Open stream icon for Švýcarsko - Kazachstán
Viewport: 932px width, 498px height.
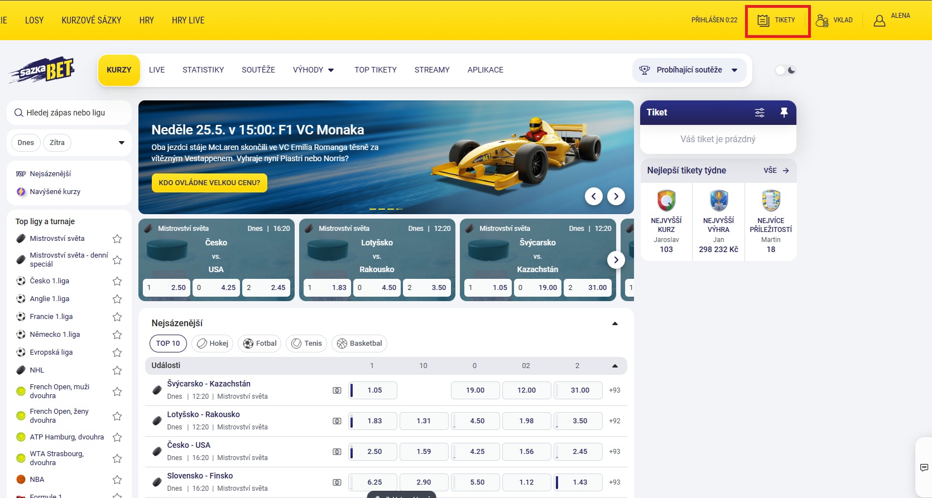coord(337,390)
